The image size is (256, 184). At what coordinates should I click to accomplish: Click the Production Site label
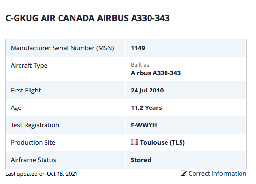33,143
